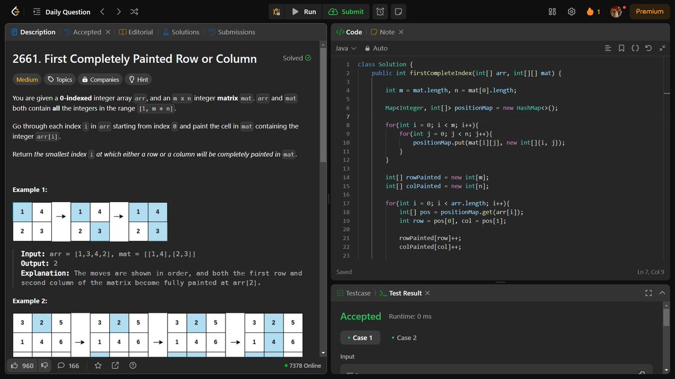Image resolution: width=675 pixels, height=379 pixels.
Task: Click the Premium button
Action: pos(650,12)
